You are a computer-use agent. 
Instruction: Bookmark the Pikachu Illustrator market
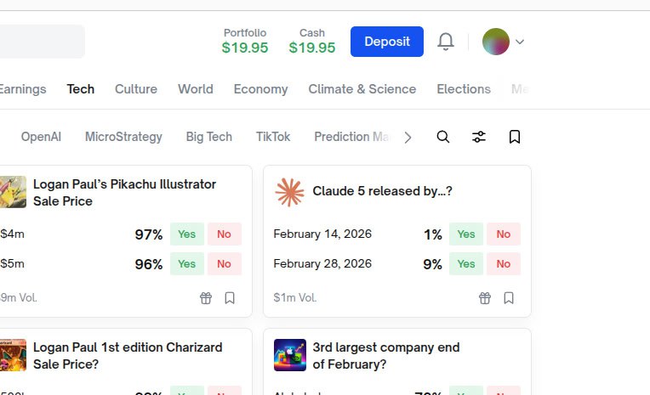coord(230,298)
